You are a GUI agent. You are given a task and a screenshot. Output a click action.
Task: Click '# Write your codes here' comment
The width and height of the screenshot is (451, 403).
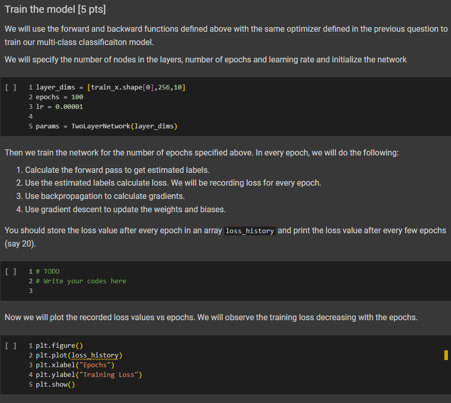(x=81, y=281)
